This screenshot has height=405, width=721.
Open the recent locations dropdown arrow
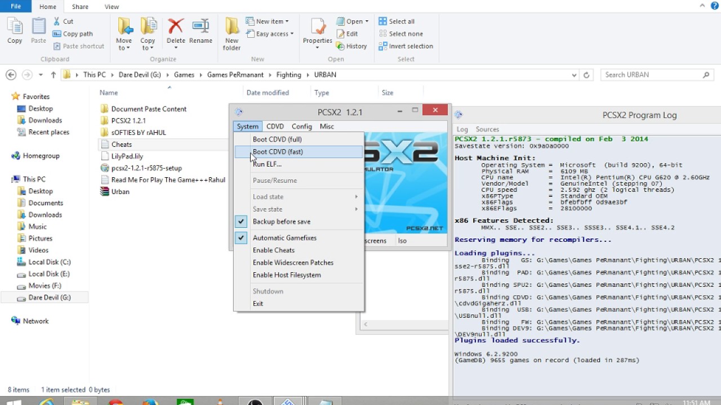41,75
